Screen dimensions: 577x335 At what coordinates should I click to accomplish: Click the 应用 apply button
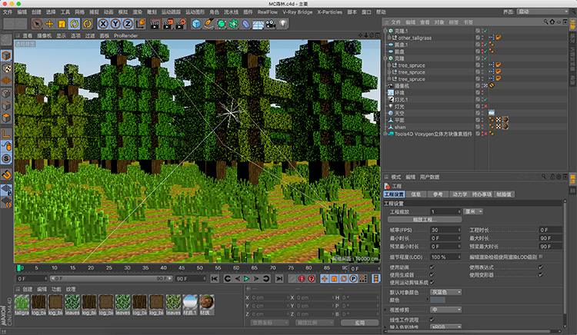coord(359,323)
